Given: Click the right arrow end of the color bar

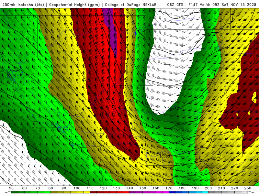Looking at the screenshot, I should [x=251, y=192].
